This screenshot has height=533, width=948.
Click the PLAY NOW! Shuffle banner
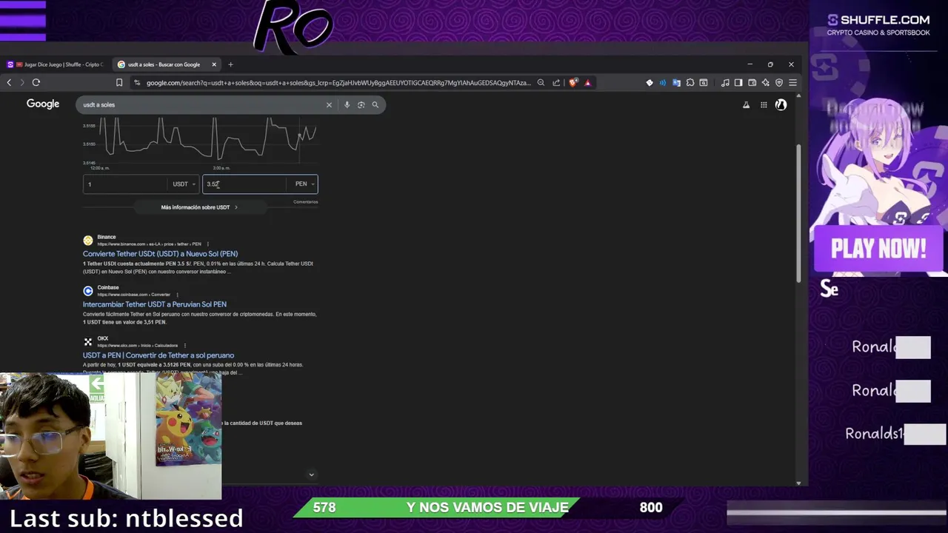pos(878,249)
